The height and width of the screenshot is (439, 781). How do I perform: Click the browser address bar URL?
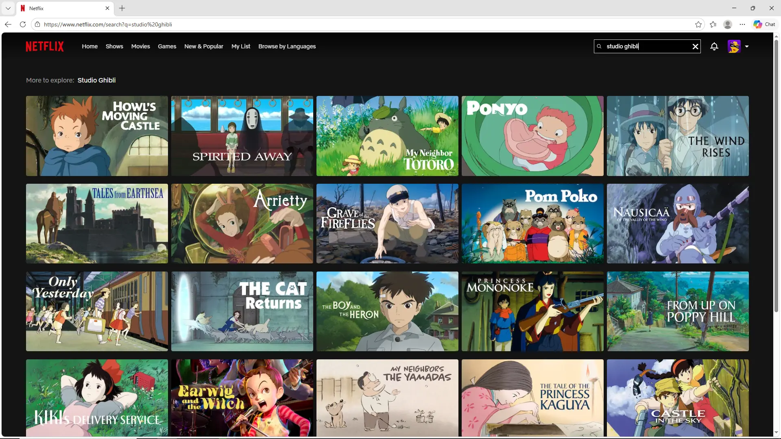(108, 24)
